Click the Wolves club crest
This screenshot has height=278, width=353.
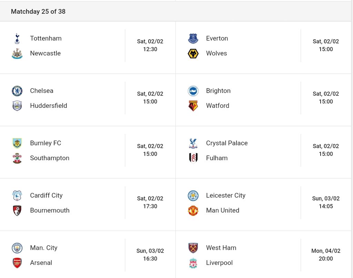[193, 53]
